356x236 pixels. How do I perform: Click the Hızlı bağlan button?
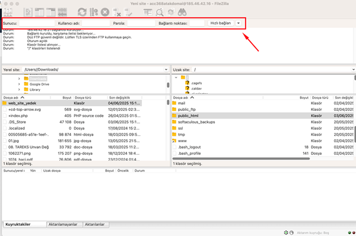coord(221,23)
